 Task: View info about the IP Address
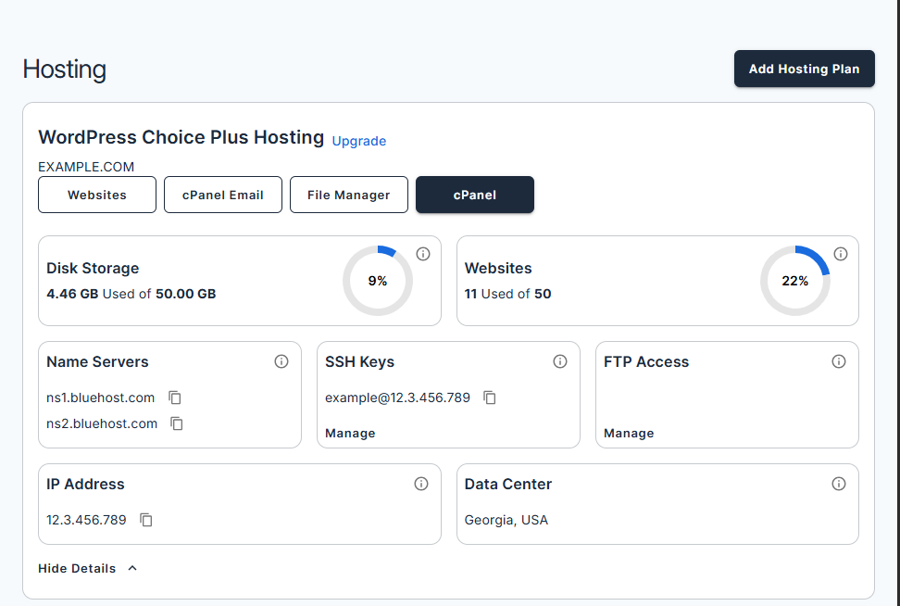pyautogui.click(x=421, y=484)
